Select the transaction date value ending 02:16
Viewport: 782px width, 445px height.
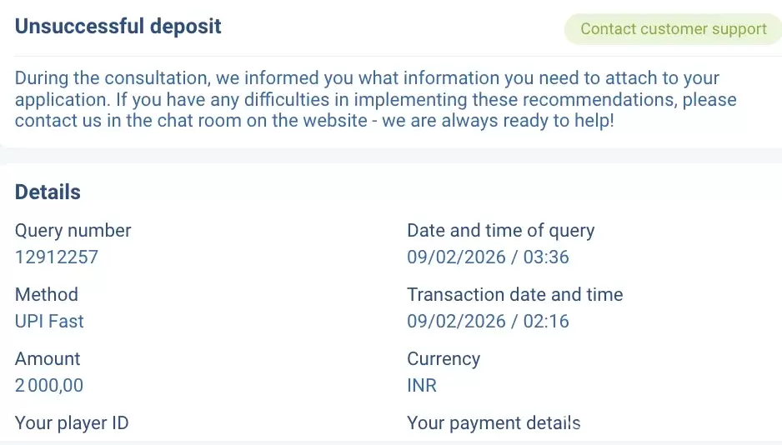click(488, 321)
